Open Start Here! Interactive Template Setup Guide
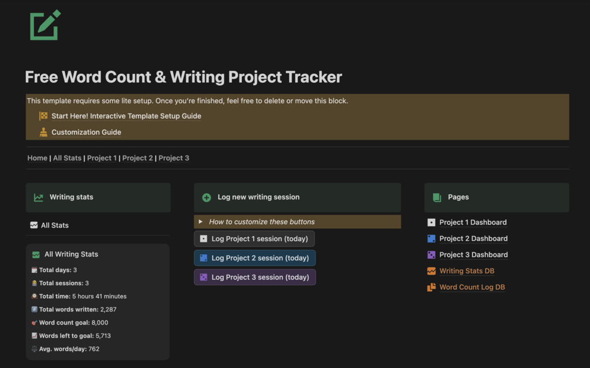The height and width of the screenshot is (368, 590). [126, 116]
